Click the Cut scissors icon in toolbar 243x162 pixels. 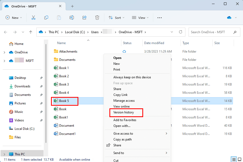click(x=33, y=18)
